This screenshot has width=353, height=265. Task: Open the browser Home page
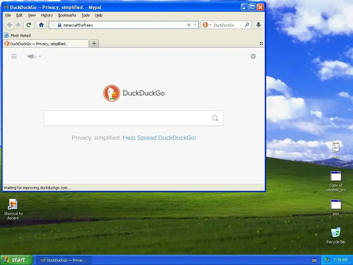pyautogui.click(x=41, y=25)
